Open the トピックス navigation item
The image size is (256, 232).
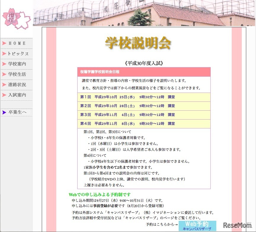pyautogui.click(x=18, y=54)
